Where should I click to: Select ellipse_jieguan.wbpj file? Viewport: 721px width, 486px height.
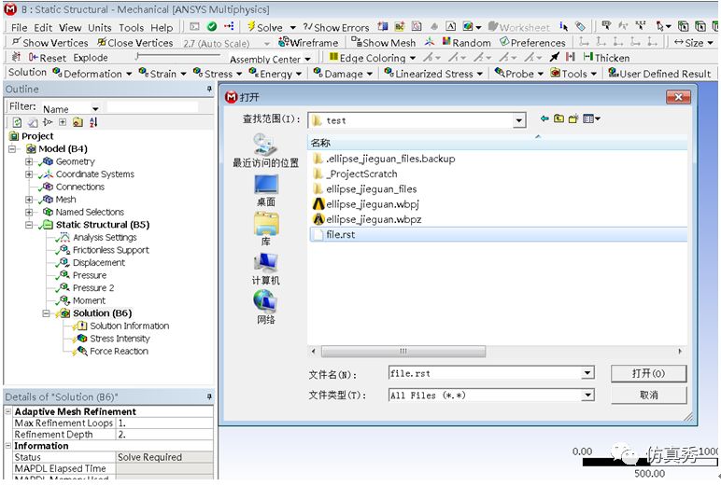pos(373,204)
